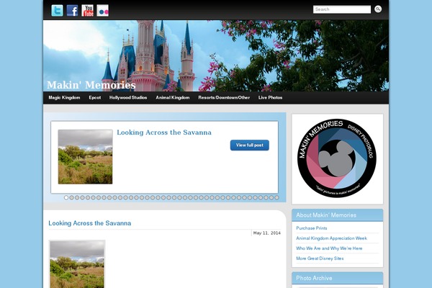432x288 pixels.
Task: Open the Purchase Prints link
Action: (x=312, y=228)
